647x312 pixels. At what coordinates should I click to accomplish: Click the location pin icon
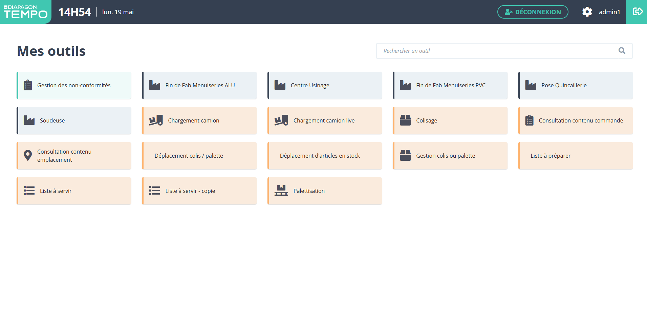[28, 156]
